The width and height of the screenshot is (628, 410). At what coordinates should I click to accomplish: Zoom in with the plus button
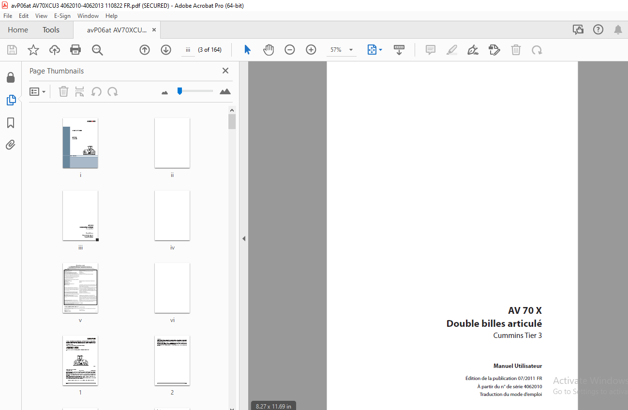click(311, 50)
